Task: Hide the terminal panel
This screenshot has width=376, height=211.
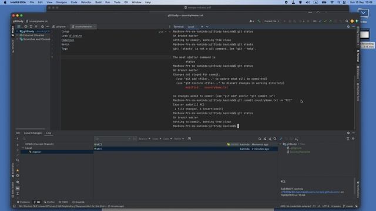Action: [354, 26]
